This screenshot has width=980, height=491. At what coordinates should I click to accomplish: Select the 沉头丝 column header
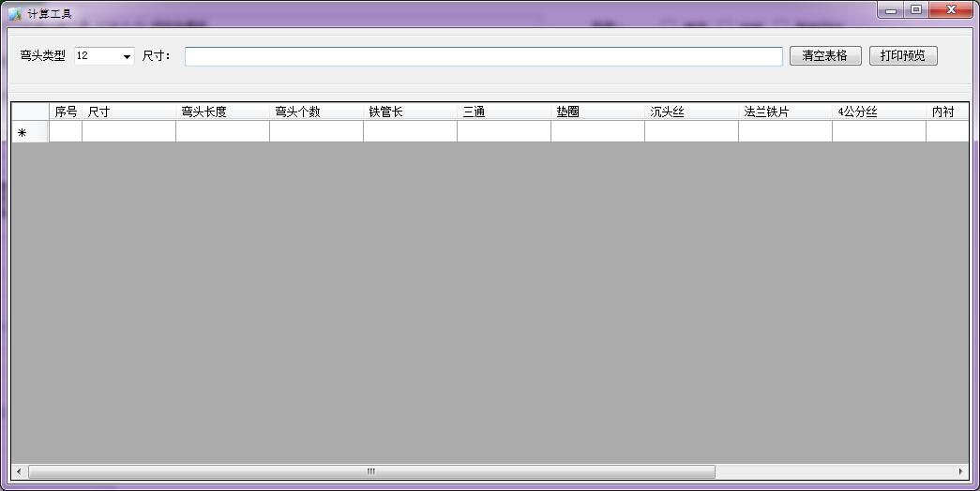click(x=691, y=112)
